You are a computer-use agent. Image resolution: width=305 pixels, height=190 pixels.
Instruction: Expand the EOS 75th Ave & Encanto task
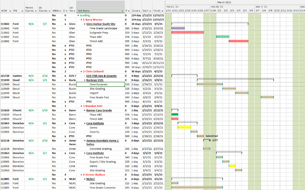[85, 76]
